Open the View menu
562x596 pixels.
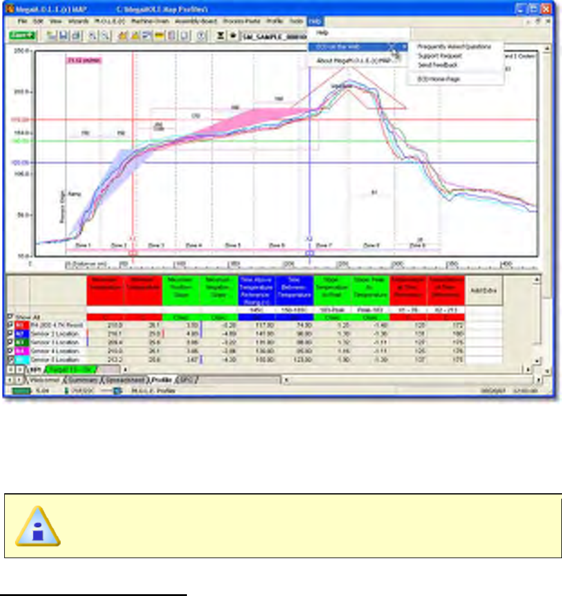pyautogui.click(x=55, y=21)
